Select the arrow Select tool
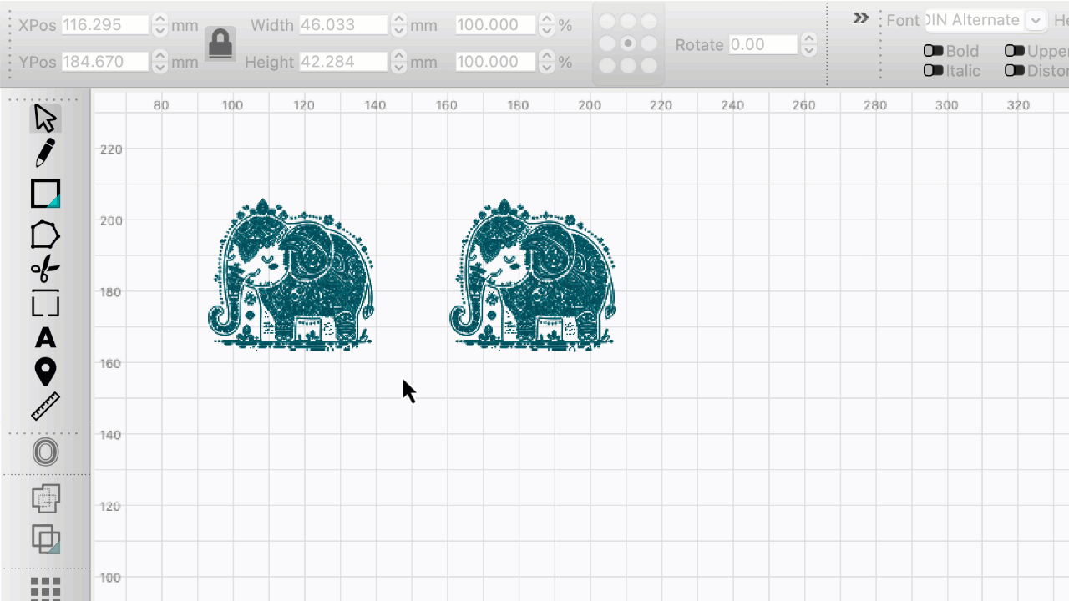This screenshot has height=601, width=1069. [x=45, y=119]
